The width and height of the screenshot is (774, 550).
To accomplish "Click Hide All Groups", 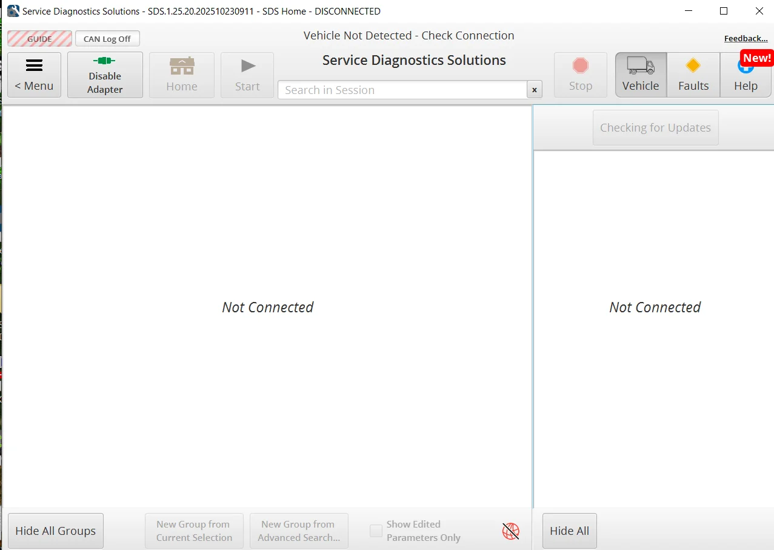I will coord(55,531).
